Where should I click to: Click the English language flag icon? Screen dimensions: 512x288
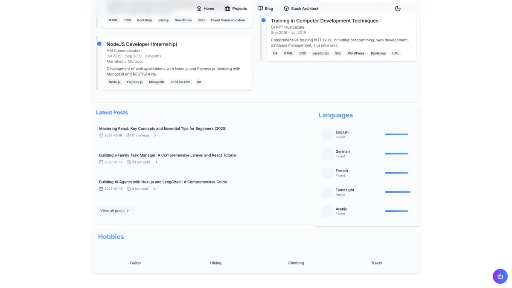point(327,135)
